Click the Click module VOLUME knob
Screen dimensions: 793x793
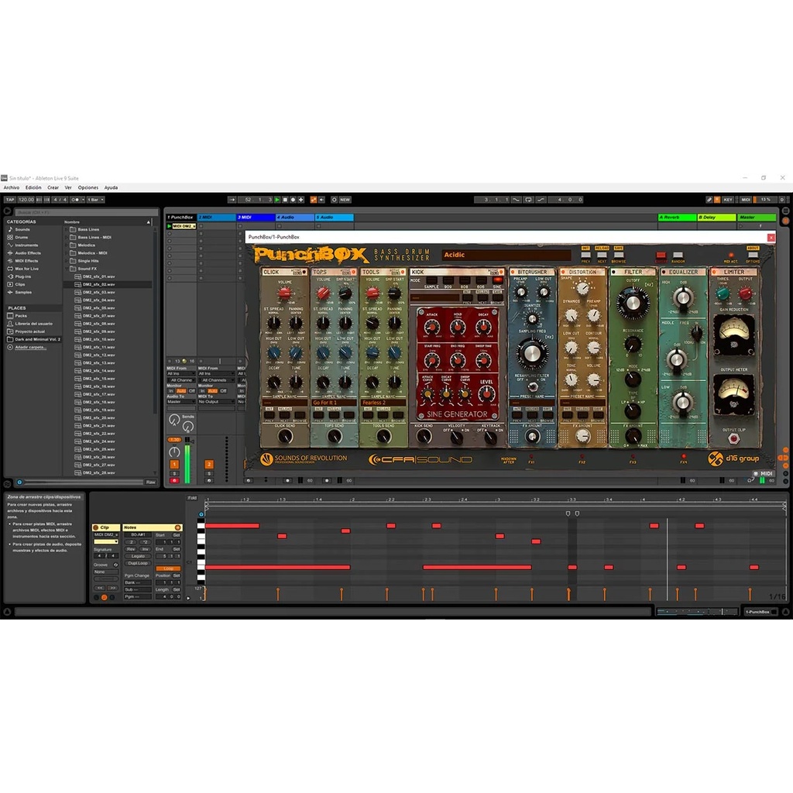[284, 293]
